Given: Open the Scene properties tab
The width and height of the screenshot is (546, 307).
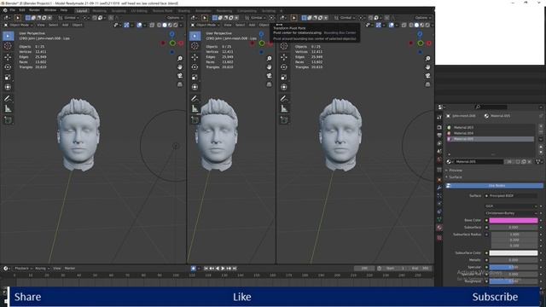Looking at the screenshot, I should (439, 152).
